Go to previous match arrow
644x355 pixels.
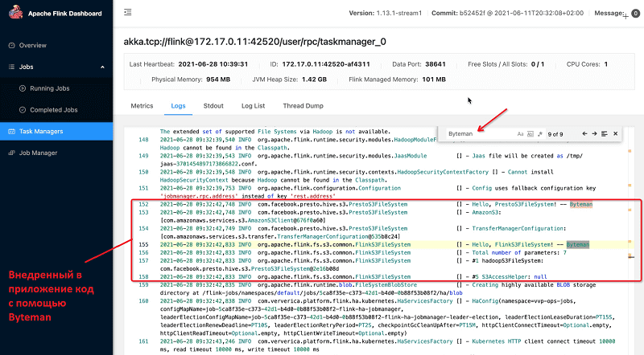click(x=584, y=133)
